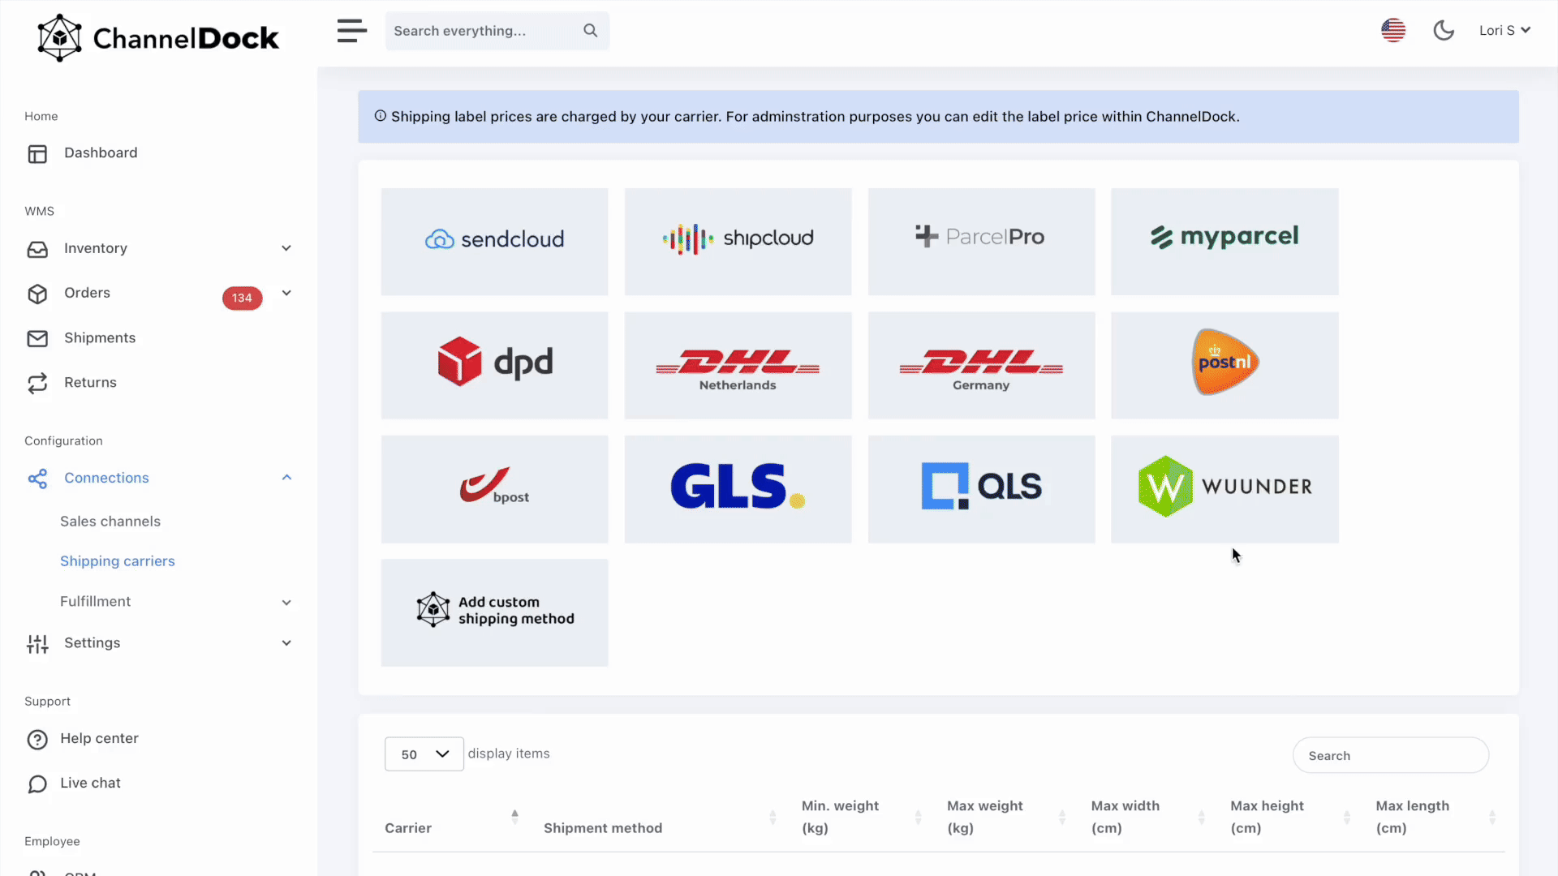Image resolution: width=1558 pixels, height=876 pixels.
Task: Select the QLS carrier tile
Action: point(981,489)
